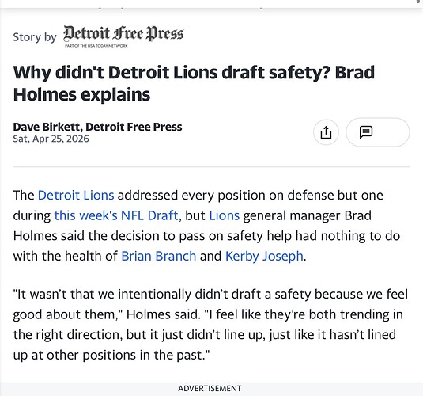This screenshot has width=423, height=396.
Task: Open the Brian Branch player link
Action: [x=159, y=256]
